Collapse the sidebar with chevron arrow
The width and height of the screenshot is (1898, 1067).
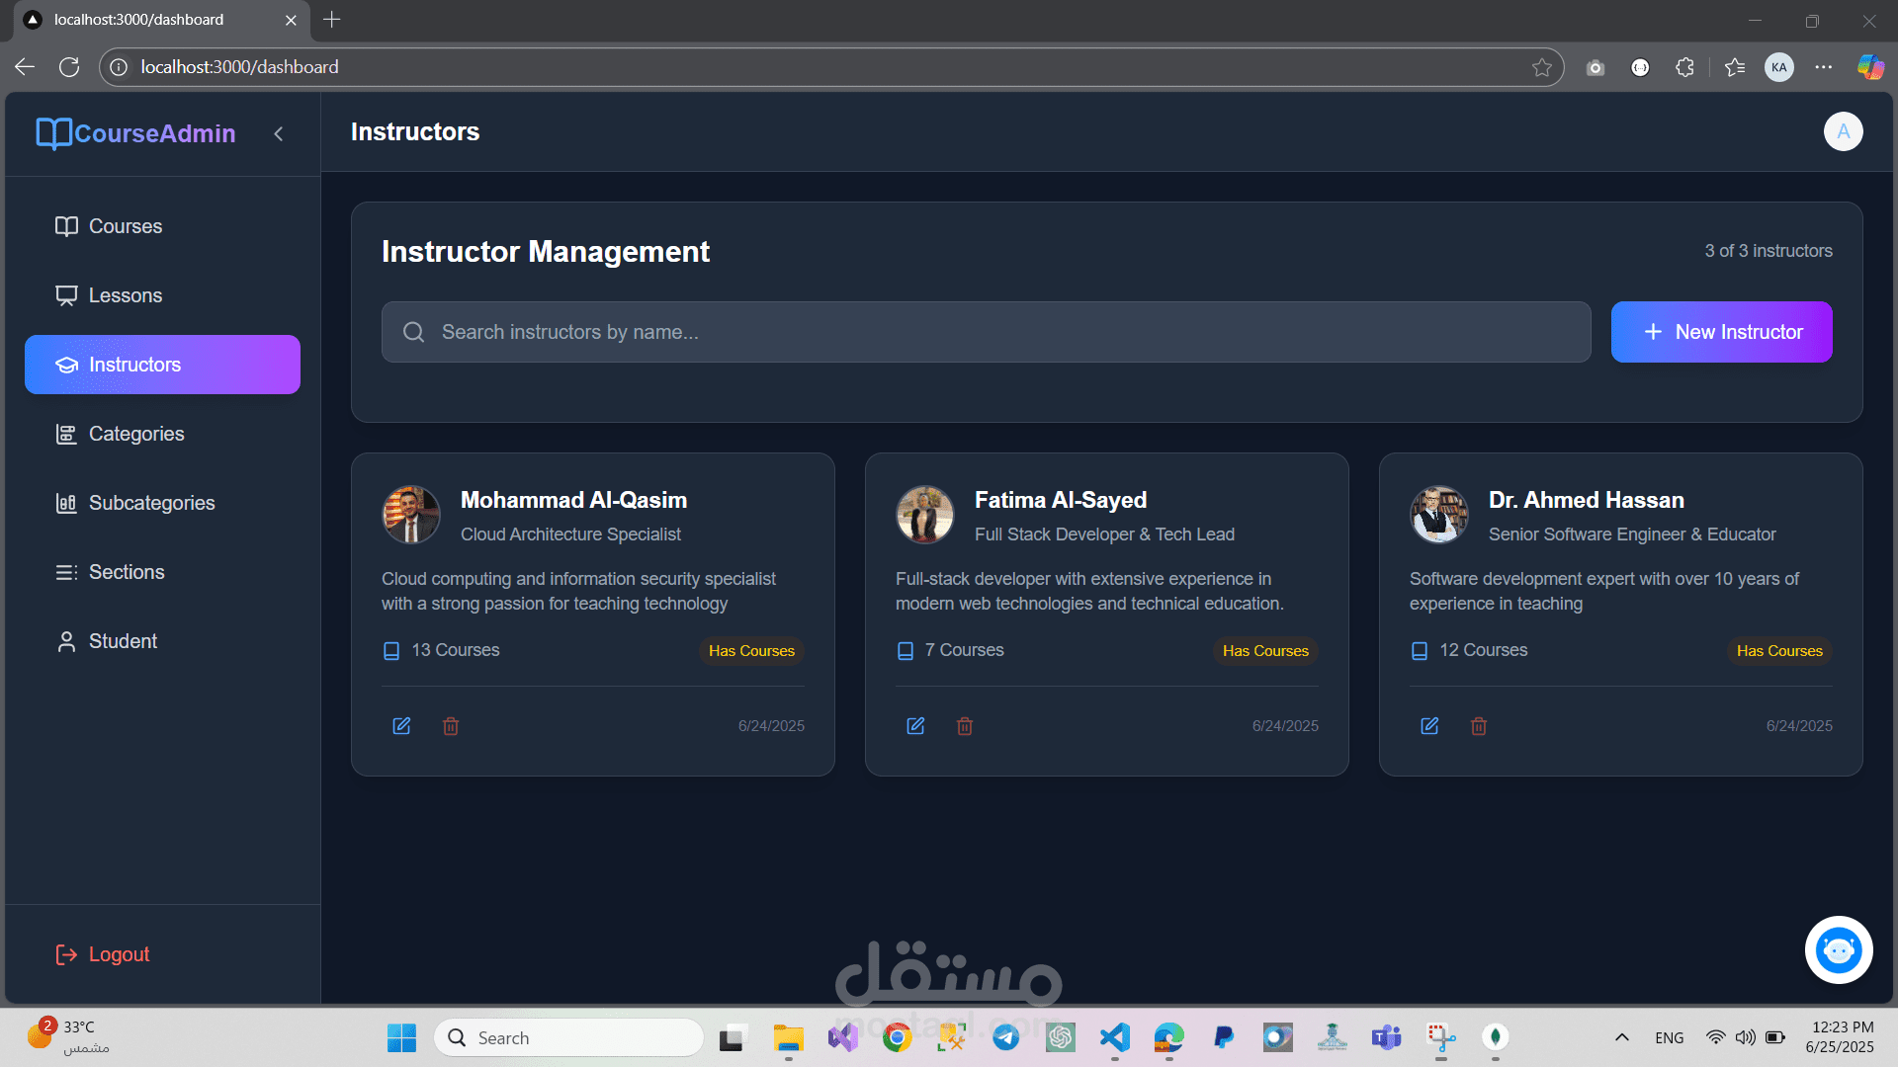(279, 133)
